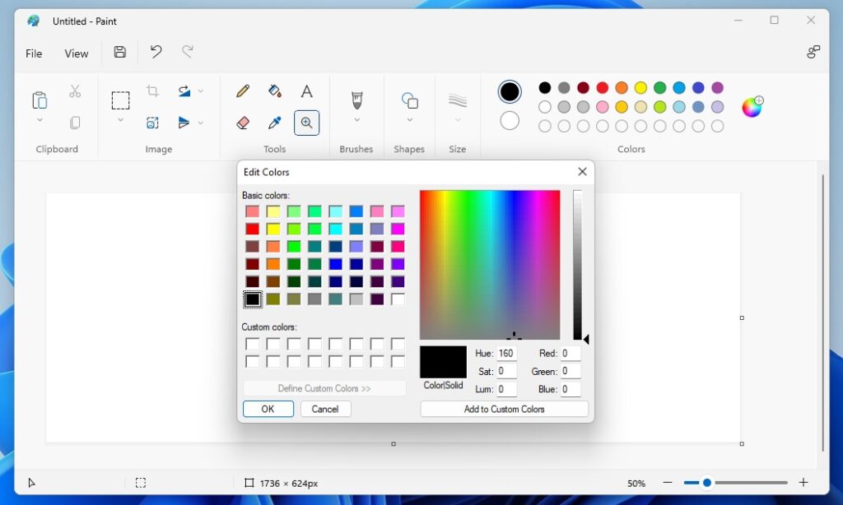Viewport: 843px width, 505px height.
Task: Open the Rotate dropdown
Action: [199, 90]
